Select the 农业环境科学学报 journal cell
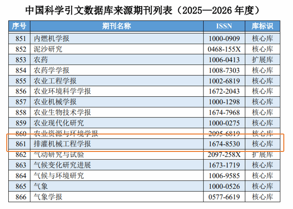This screenshot has width=293, height=209. click(x=62, y=91)
